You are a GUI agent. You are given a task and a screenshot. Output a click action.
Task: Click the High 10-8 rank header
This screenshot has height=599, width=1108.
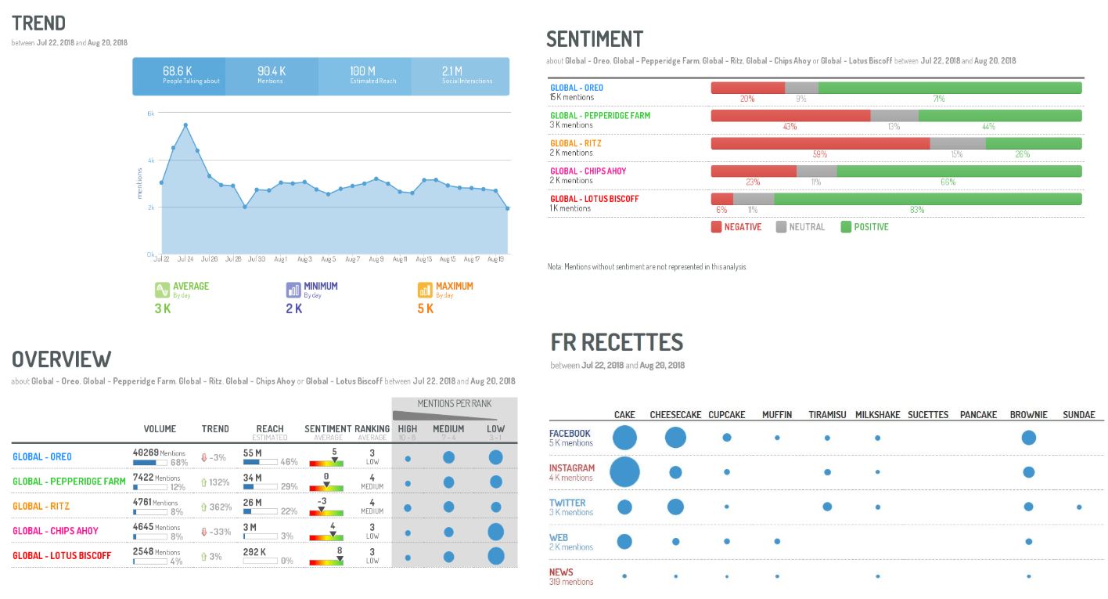pyautogui.click(x=408, y=431)
